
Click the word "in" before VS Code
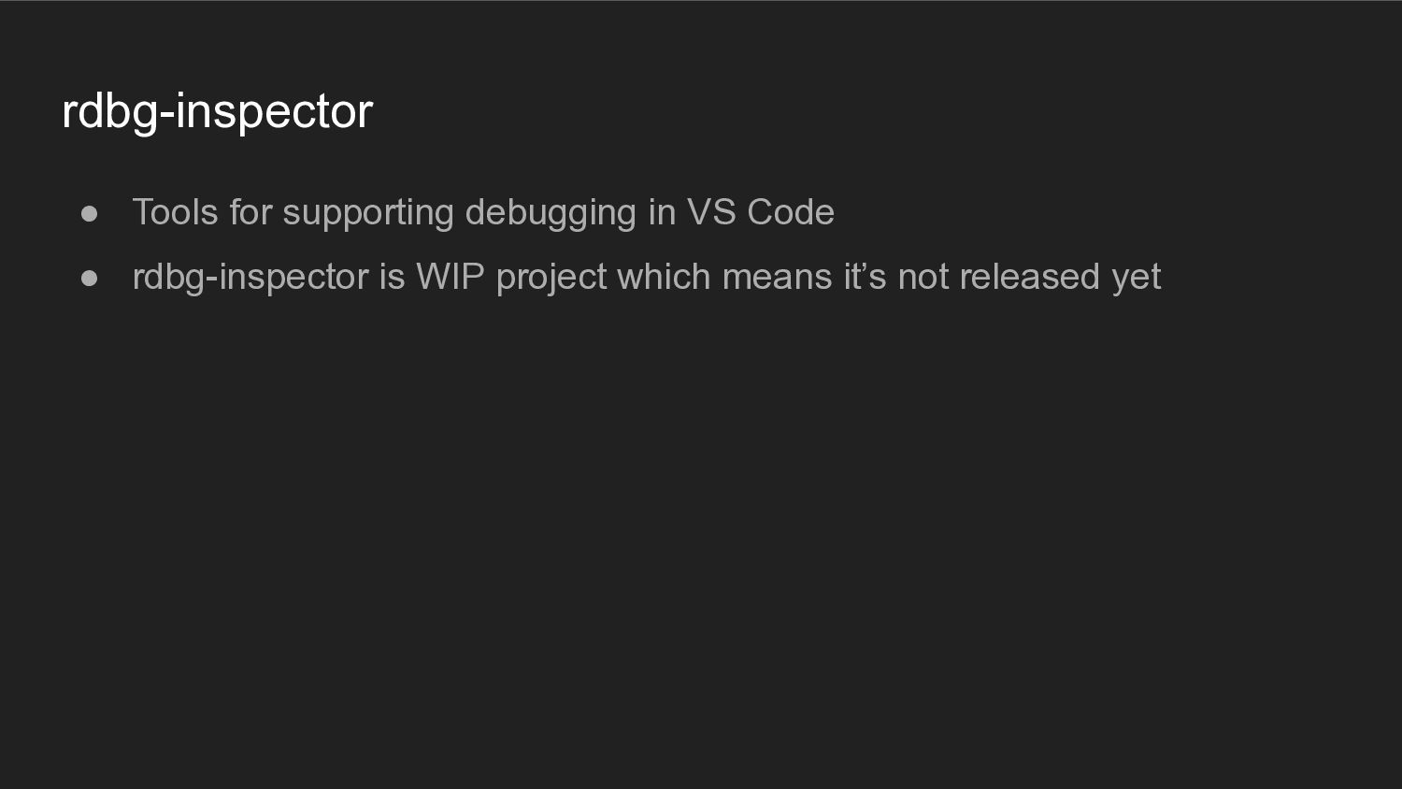[x=662, y=212]
